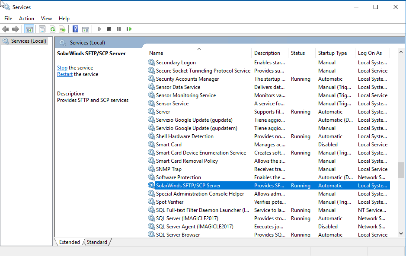Click the vertical scrollbar down arrow
406x256 pixels.
click(x=401, y=234)
